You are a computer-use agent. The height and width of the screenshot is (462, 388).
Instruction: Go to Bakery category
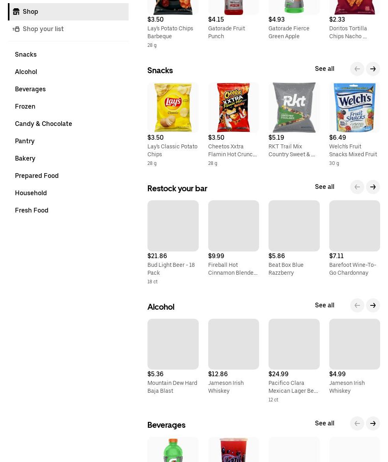[x=25, y=159]
